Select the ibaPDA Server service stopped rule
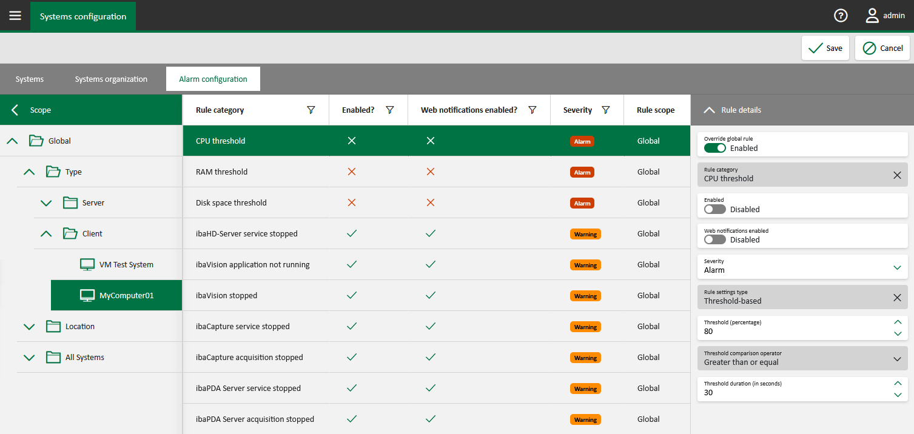The width and height of the screenshot is (914, 434). 437,388
